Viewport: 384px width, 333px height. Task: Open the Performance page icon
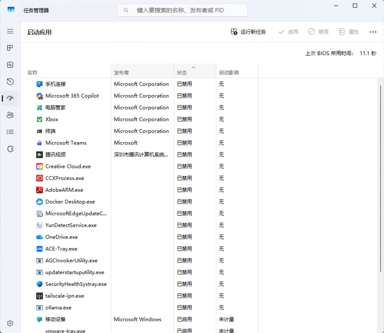pos(10,65)
